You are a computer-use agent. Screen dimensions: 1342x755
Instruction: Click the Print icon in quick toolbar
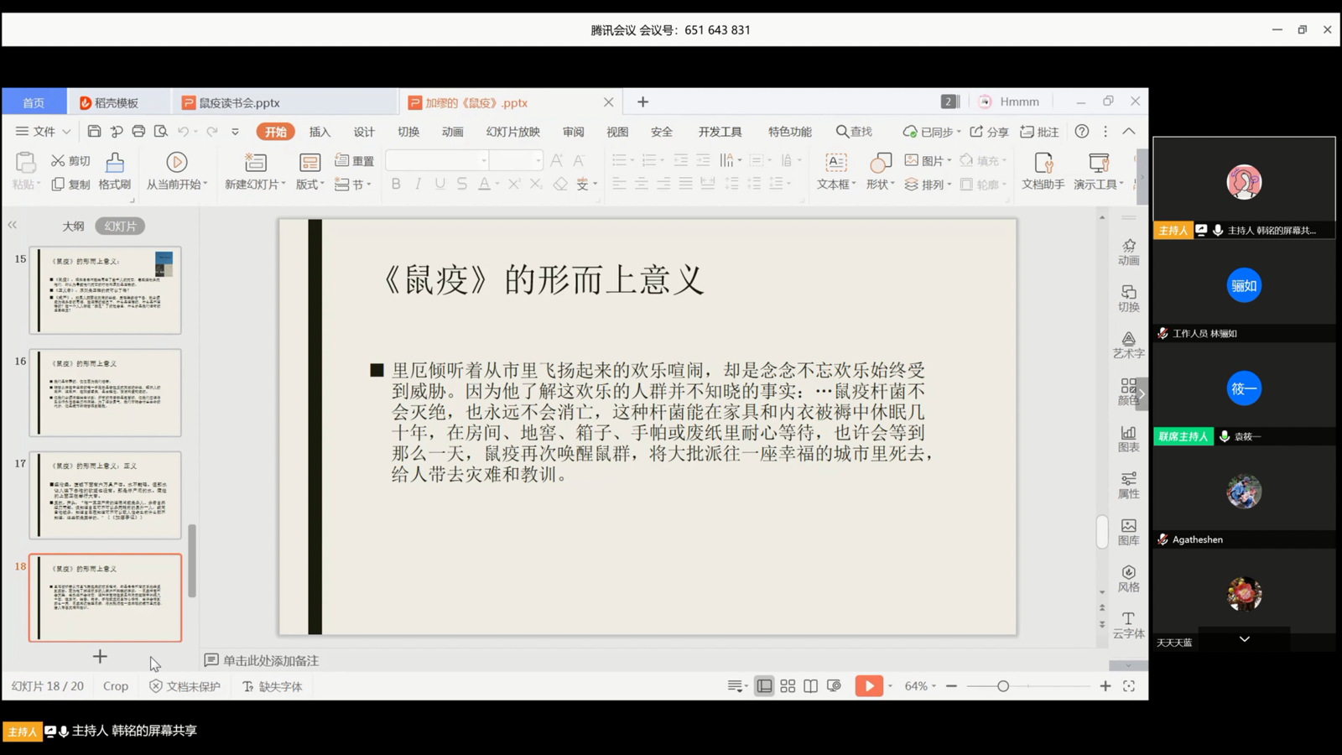tap(138, 132)
